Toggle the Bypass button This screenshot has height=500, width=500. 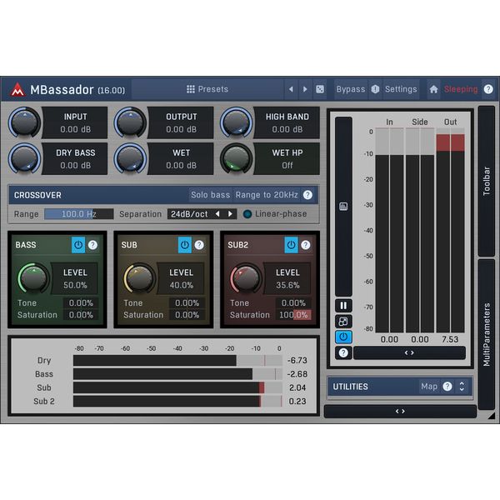(x=351, y=89)
